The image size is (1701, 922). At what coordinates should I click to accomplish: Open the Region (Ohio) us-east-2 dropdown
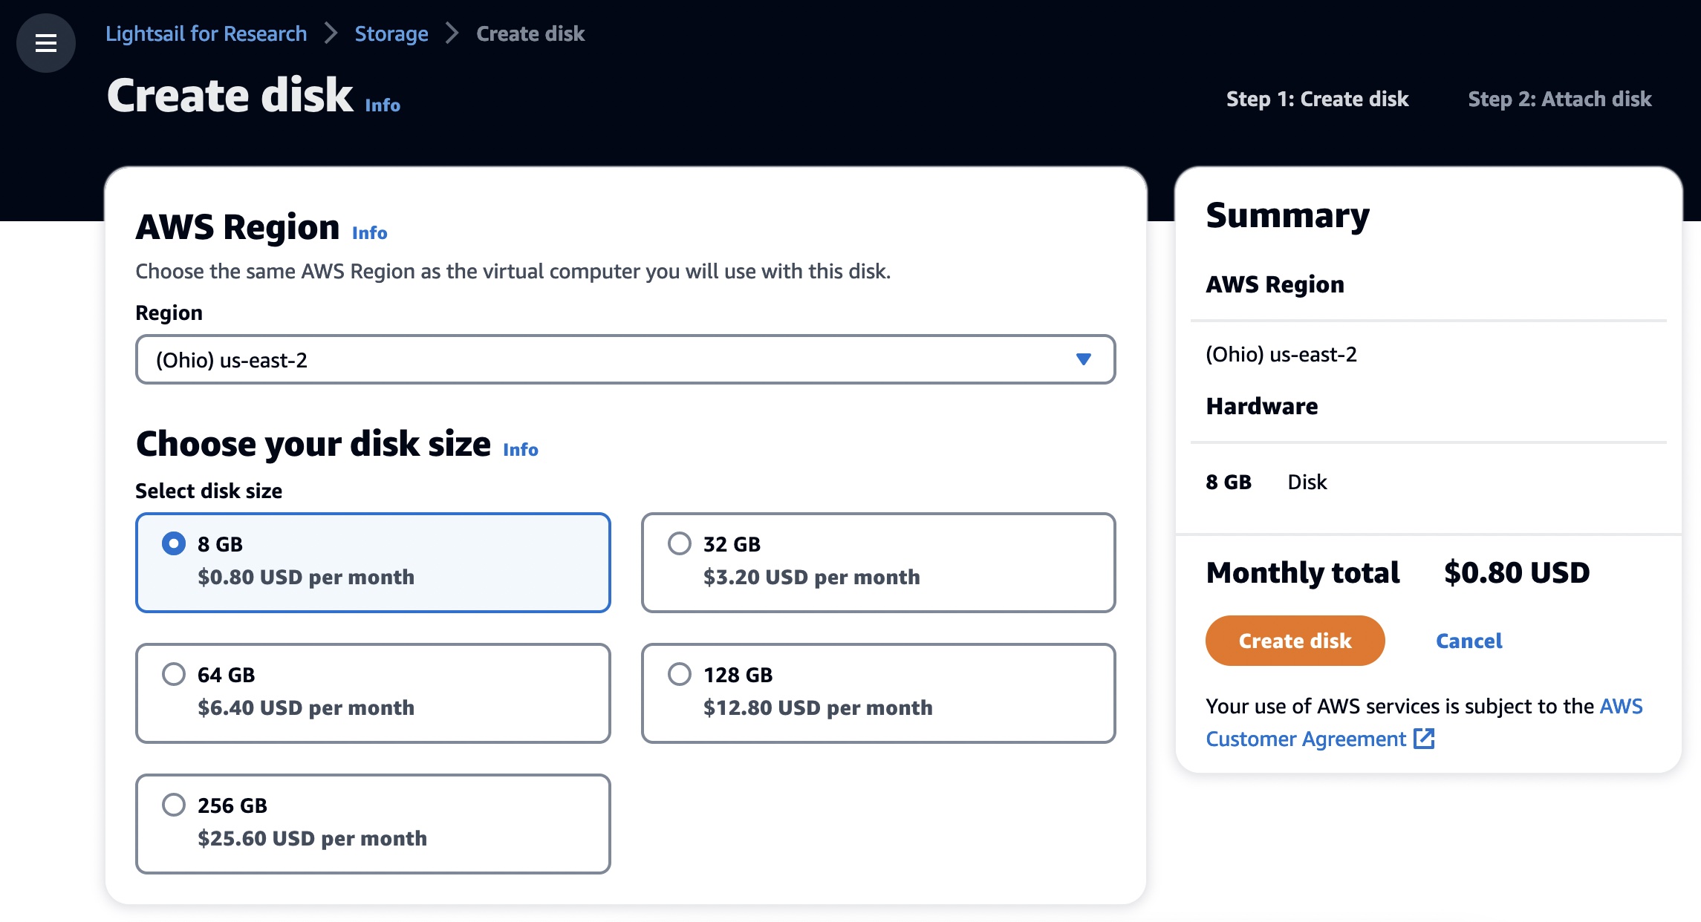coord(624,359)
